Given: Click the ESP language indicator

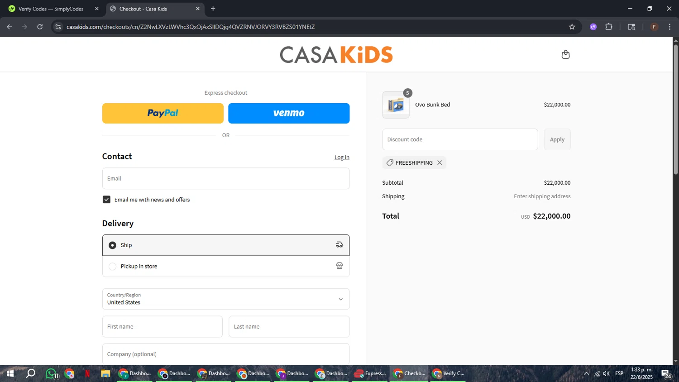Looking at the screenshot, I should click(619, 374).
